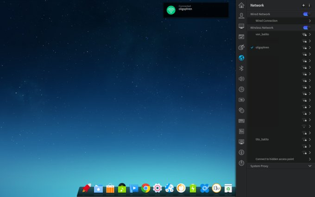Click the Connected oligophren notification popup

point(195,10)
